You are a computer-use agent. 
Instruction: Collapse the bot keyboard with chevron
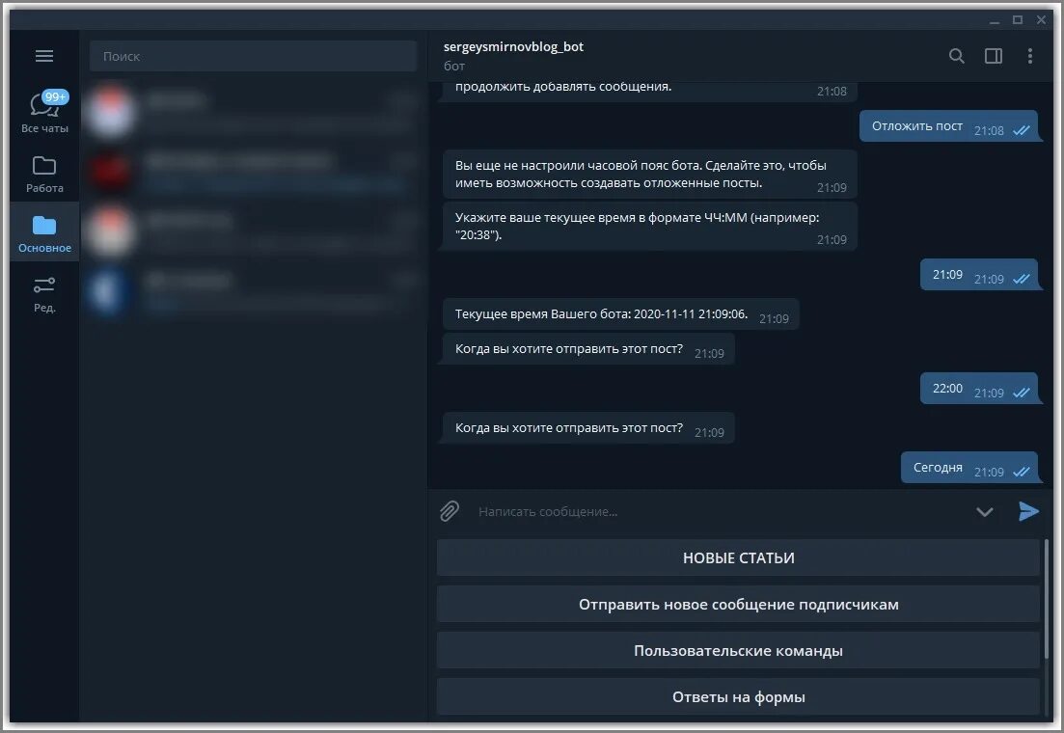tap(984, 511)
